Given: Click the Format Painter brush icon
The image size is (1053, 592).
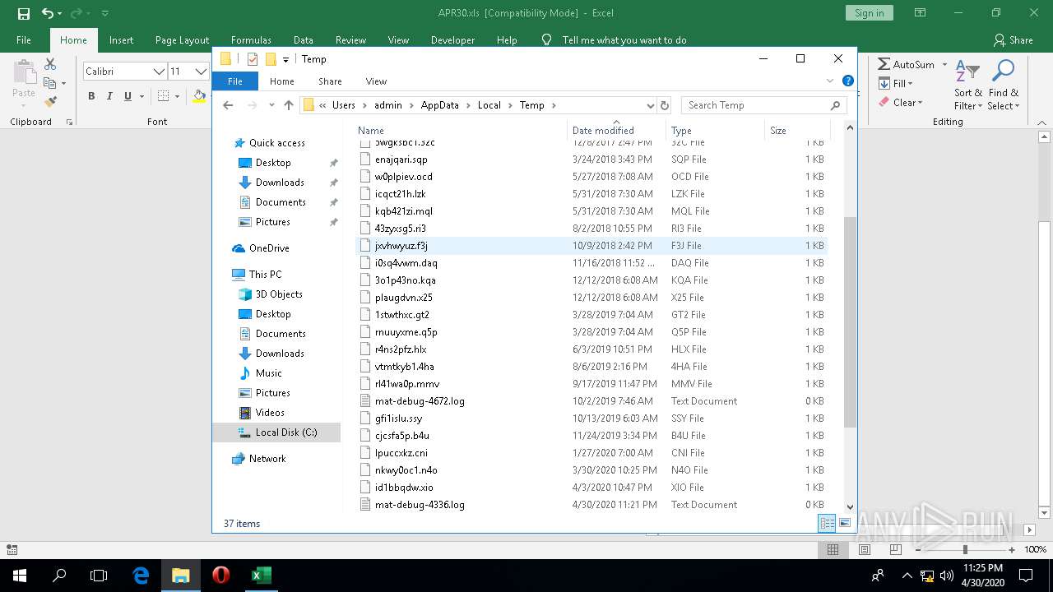Looking at the screenshot, I should pyautogui.click(x=50, y=102).
